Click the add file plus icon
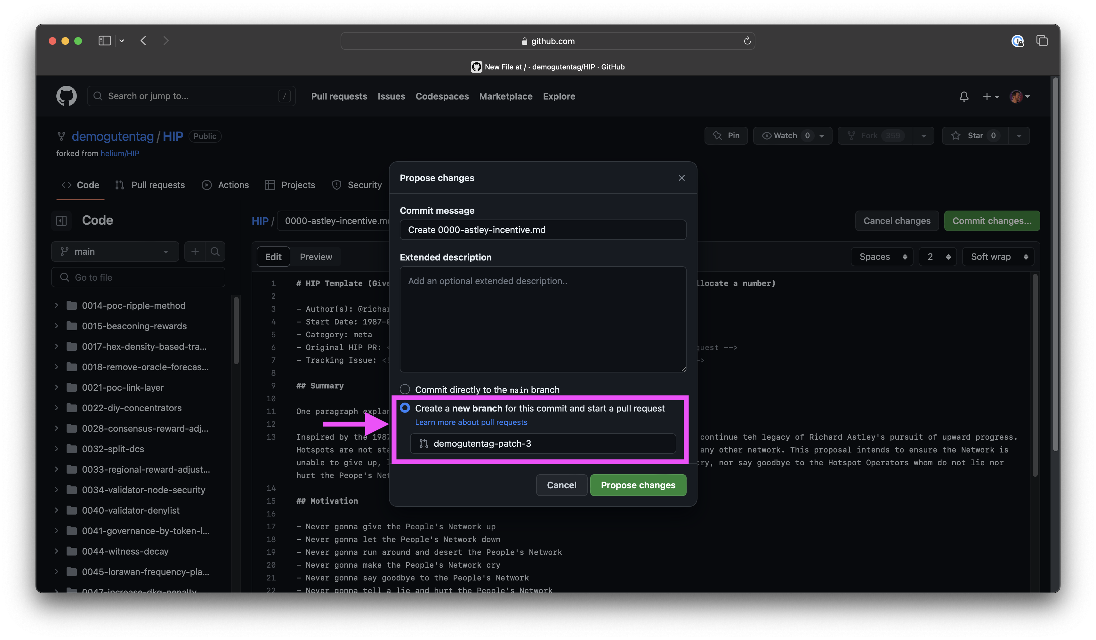The height and width of the screenshot is (640, 1096). point(195,252)
